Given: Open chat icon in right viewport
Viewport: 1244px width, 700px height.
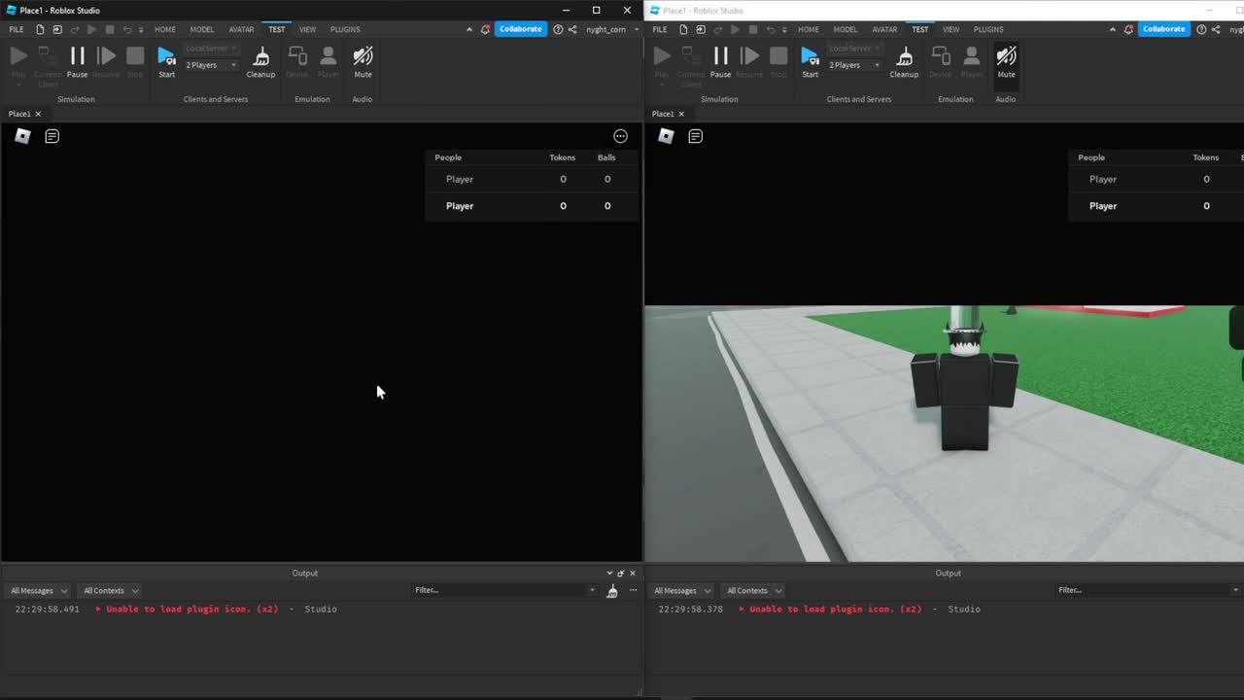Looking at the screenshot, I should click(x=696, y=136).
